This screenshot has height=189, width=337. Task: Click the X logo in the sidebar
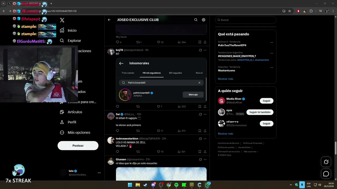click(62, 20)
